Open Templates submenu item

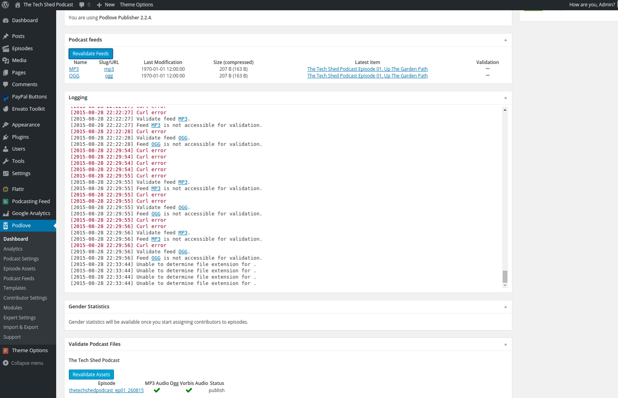click(15, 288)
